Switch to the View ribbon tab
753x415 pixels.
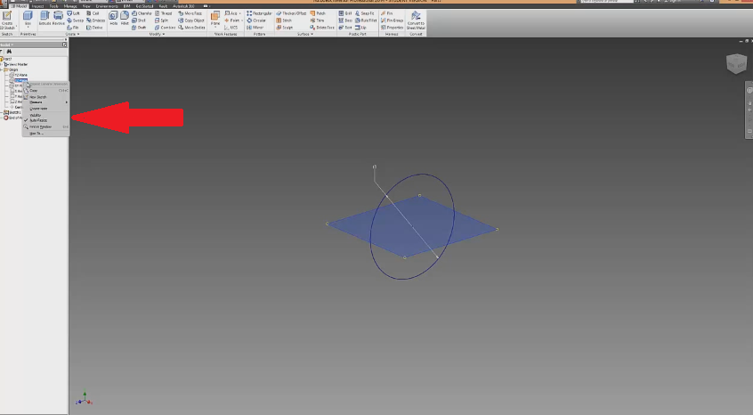(x=86, y=6)
